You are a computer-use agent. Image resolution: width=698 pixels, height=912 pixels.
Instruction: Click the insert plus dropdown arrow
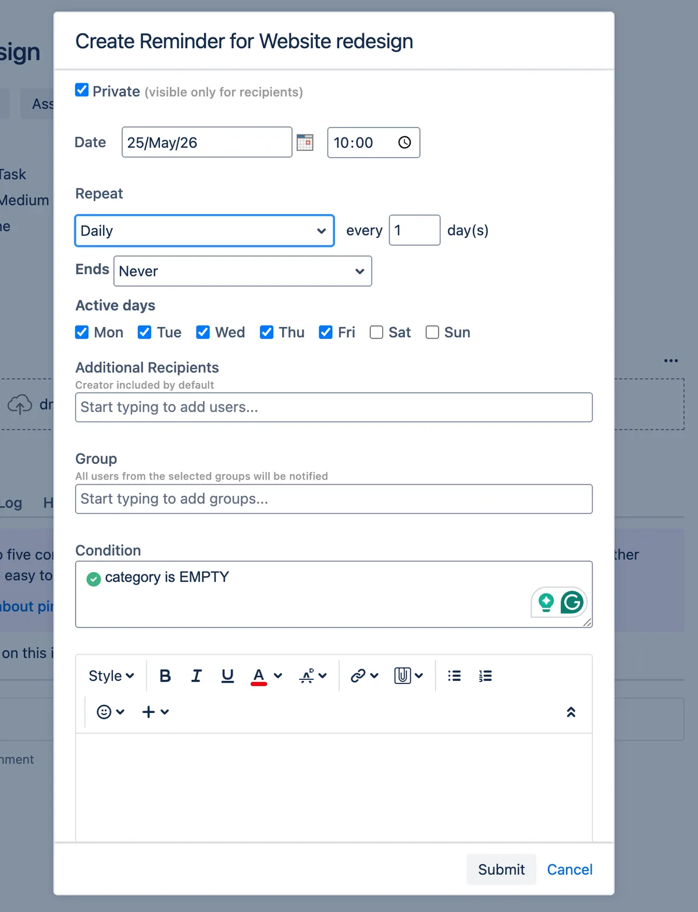click(x=165, y=712)
